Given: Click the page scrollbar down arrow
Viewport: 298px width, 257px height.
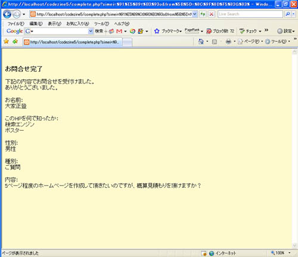Looking at the screenshot, I should pos(294,246).
